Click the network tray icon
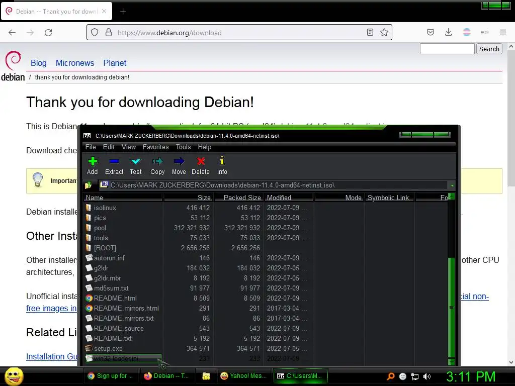This screenshot has height=386, width=515. (415, 376)
